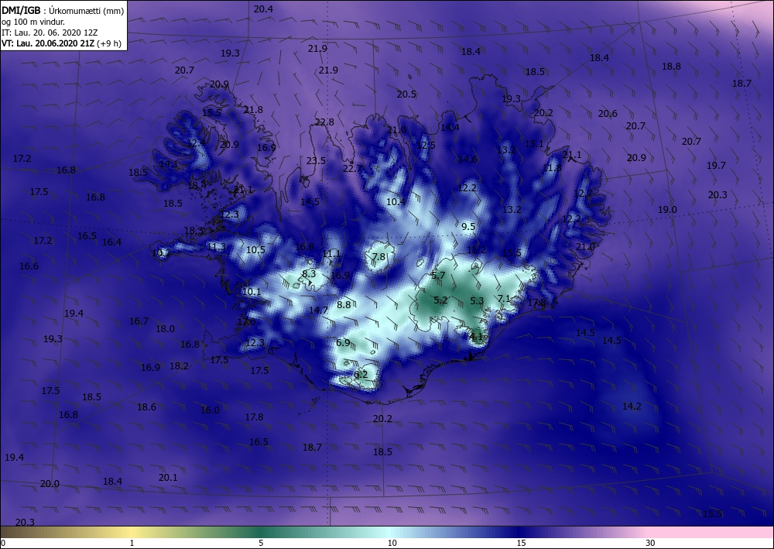Click the map value 15.2
The width and height of the screenshot is (774, 549).
476,250
